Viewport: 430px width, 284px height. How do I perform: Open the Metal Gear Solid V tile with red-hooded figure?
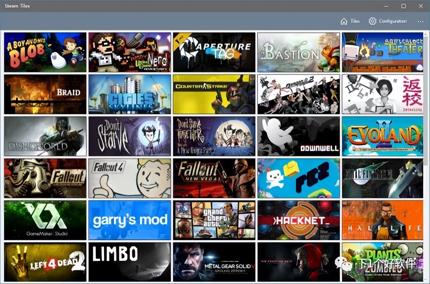point(299,262)
